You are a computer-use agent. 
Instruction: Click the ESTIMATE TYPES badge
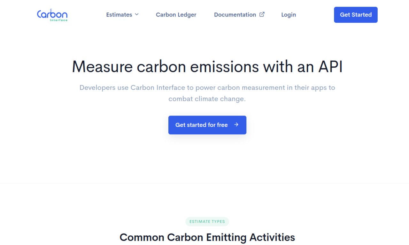click(207, 221)
